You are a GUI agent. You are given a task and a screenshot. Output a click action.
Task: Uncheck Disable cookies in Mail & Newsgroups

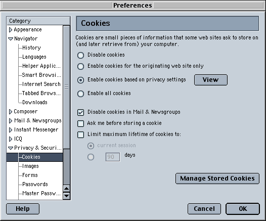[x=80, y=112]
